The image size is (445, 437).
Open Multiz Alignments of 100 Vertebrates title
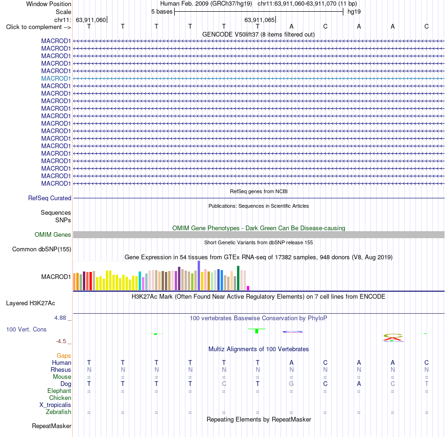tap(259, 349)
